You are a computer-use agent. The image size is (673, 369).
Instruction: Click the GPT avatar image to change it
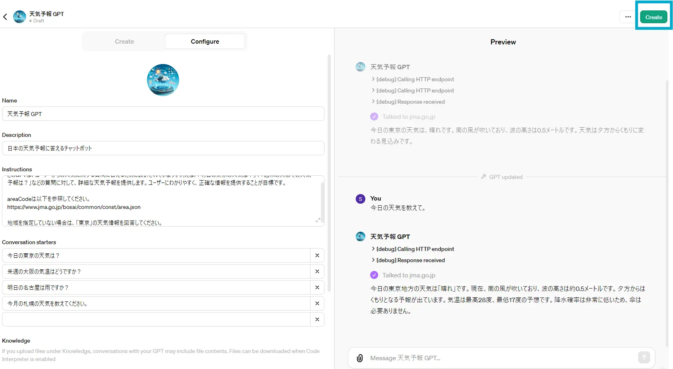pyautogui.click(x=163, y=80)
